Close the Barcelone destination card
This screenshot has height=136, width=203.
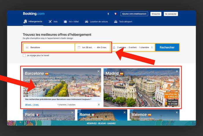click(98, 71)
